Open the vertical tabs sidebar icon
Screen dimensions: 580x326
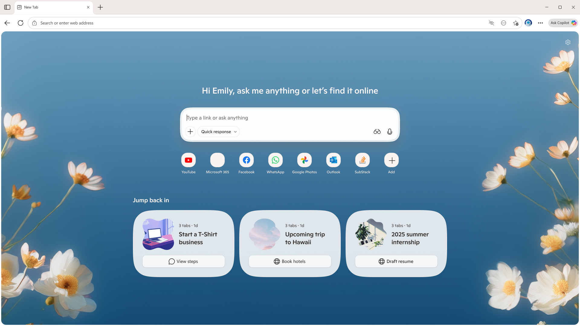(7, 7)
